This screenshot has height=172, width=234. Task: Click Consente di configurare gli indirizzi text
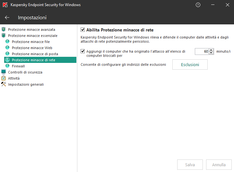click(123, 64)
